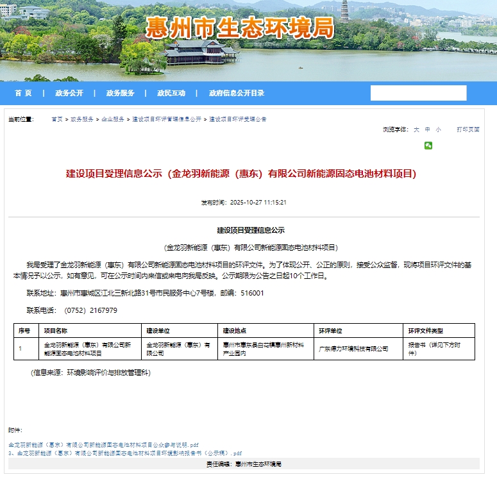Select the 联系地址 line
This screenshot has height=477, width=497.
(x=145, y=293)
